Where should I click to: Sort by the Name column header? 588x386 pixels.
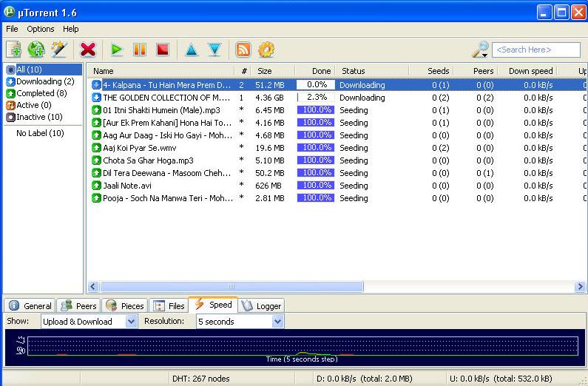click(161, 71)
